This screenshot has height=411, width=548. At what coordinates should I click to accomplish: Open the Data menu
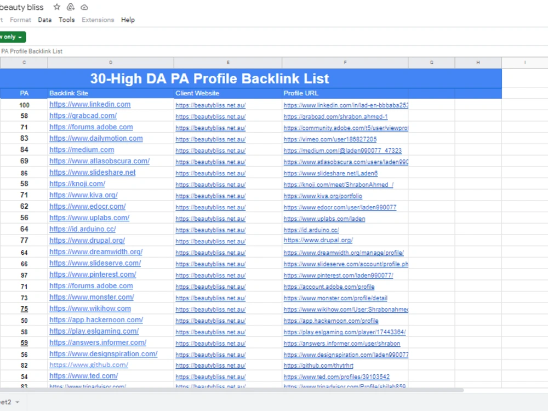(45, 20)
